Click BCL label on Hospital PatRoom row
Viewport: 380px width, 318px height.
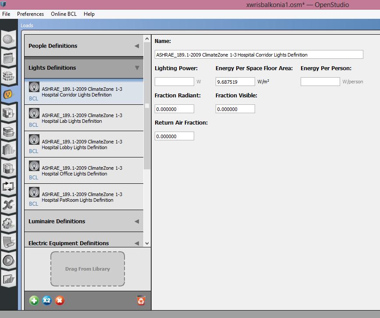(x=33, y=204)
